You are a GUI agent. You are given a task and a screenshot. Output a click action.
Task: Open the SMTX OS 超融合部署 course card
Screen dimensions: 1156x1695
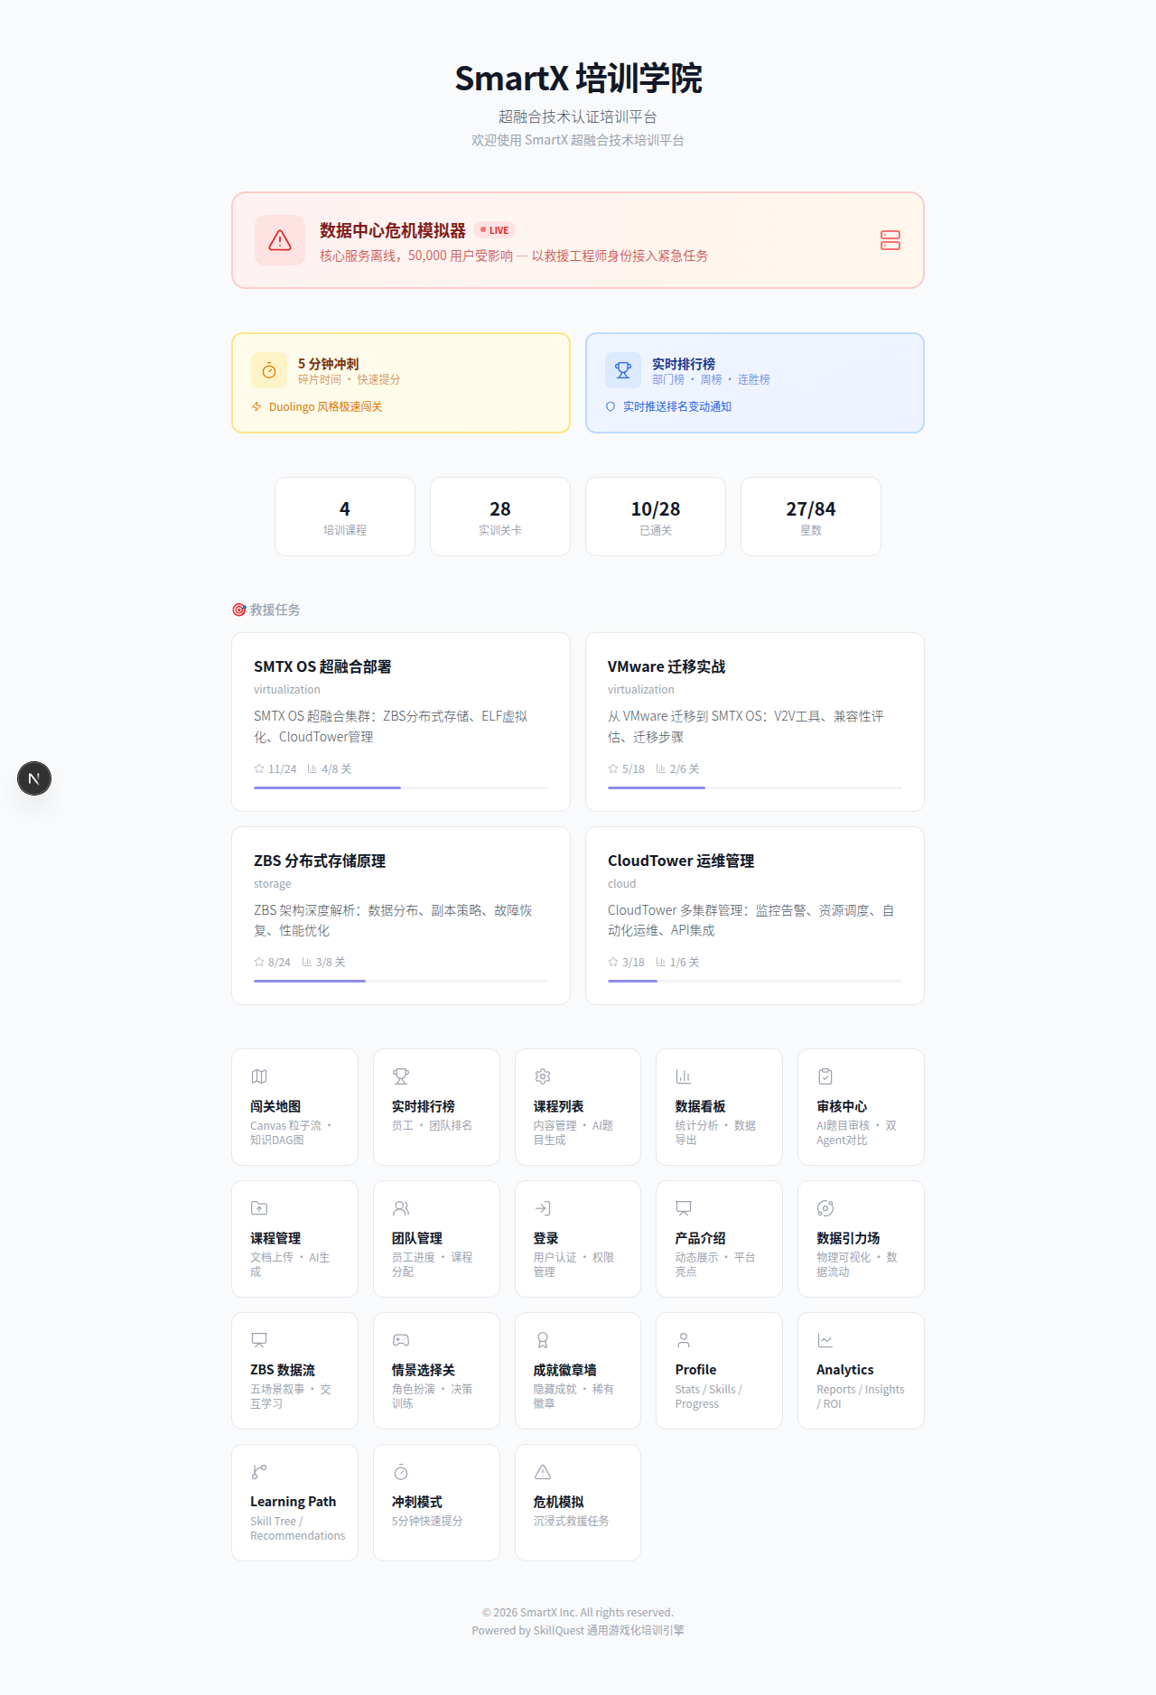click(400, 722)
